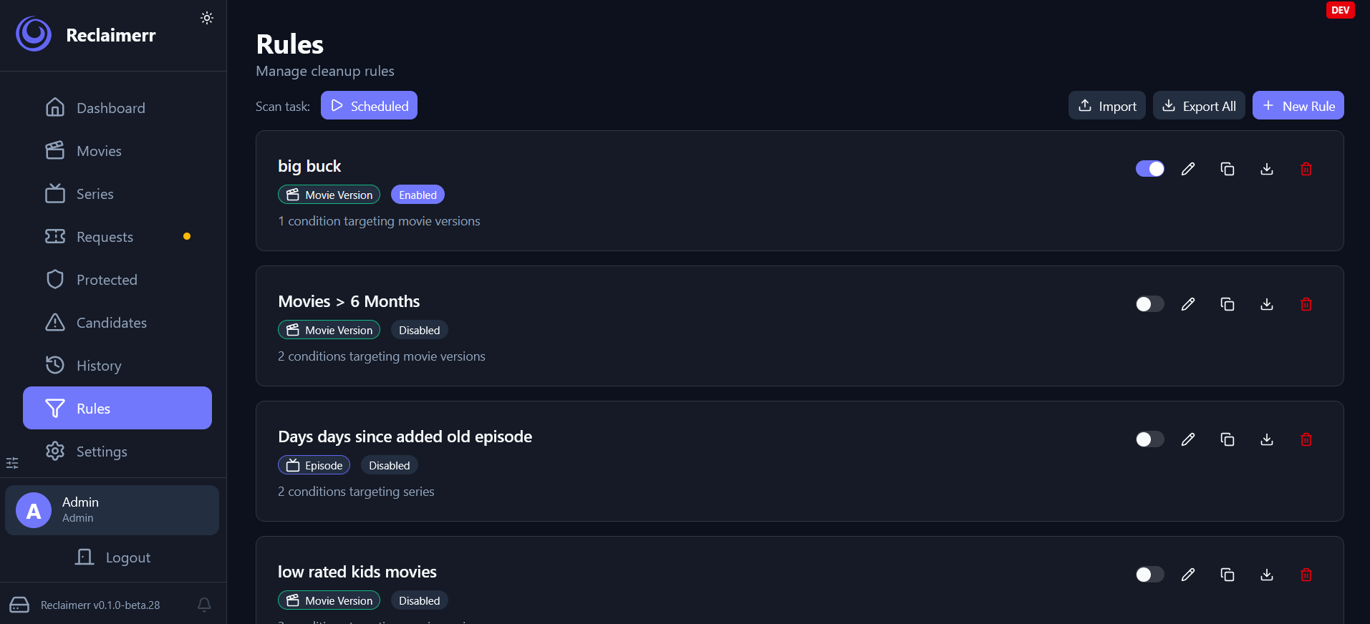Image resolution: width=1370 pixels, height=624 pixels.
Task: Click the Import button
Action: (1107, 106)
